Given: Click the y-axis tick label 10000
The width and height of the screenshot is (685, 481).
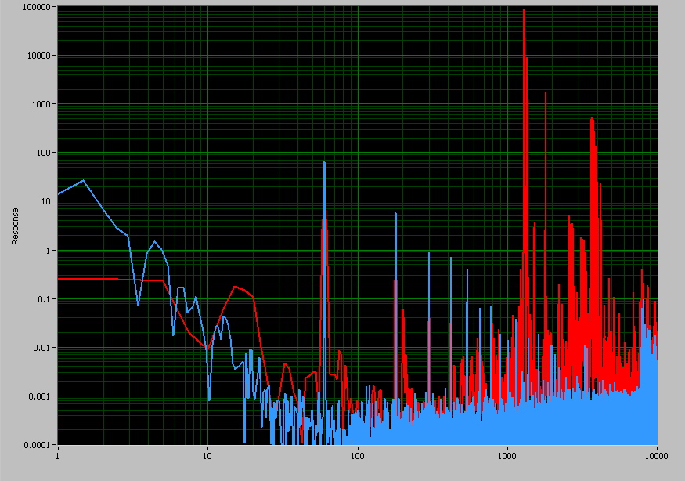Looking at the screenshot, I should point(40,56).
